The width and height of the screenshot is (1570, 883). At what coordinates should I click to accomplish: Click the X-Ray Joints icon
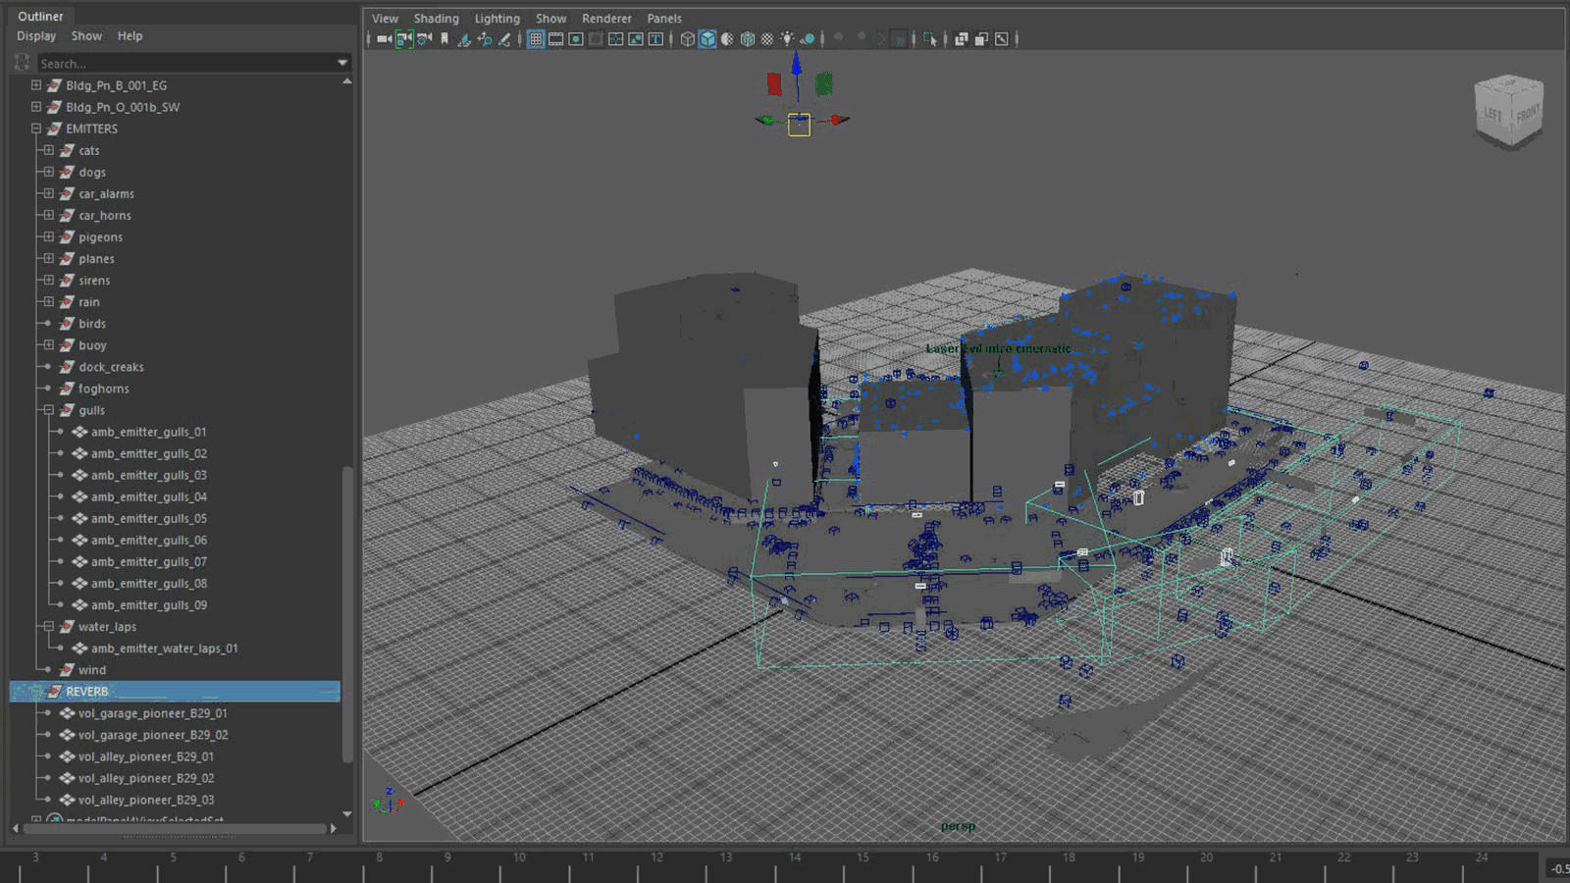click(x=1001, y=39)
